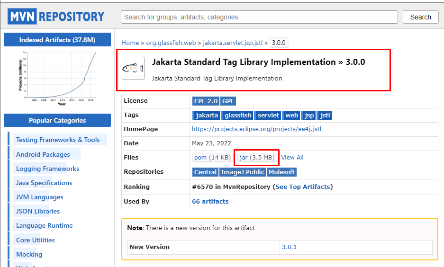Open the projects.eclipse.org homepage link
The image size is (444, 267).
256,129
